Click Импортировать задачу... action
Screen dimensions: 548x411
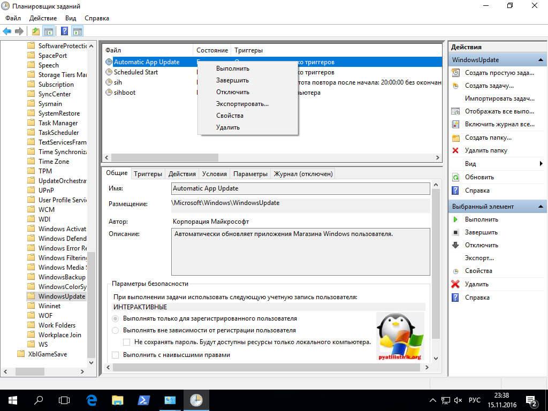click(x=499, y=98)
